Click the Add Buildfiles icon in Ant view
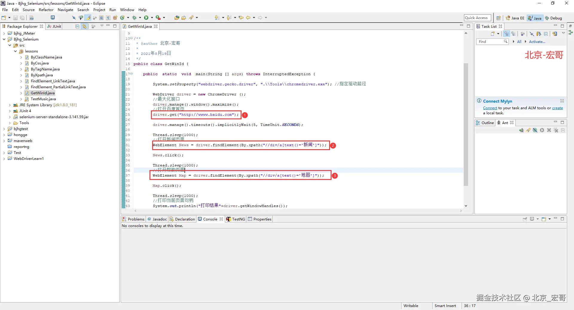574x310 pixels. 521,130
